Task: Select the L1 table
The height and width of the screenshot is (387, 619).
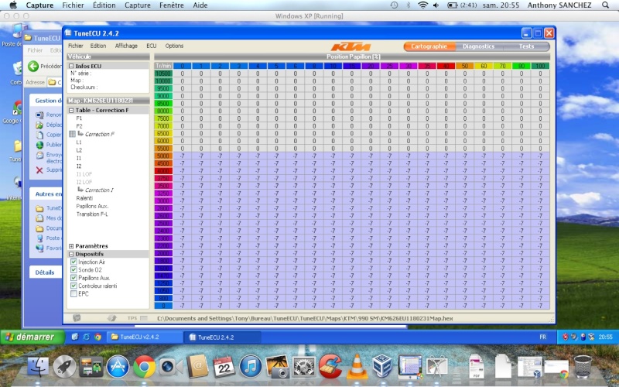Action: [x=79, y=142]
